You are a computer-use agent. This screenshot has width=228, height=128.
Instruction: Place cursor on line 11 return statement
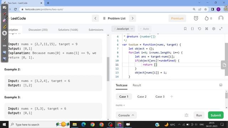[150, 65]
